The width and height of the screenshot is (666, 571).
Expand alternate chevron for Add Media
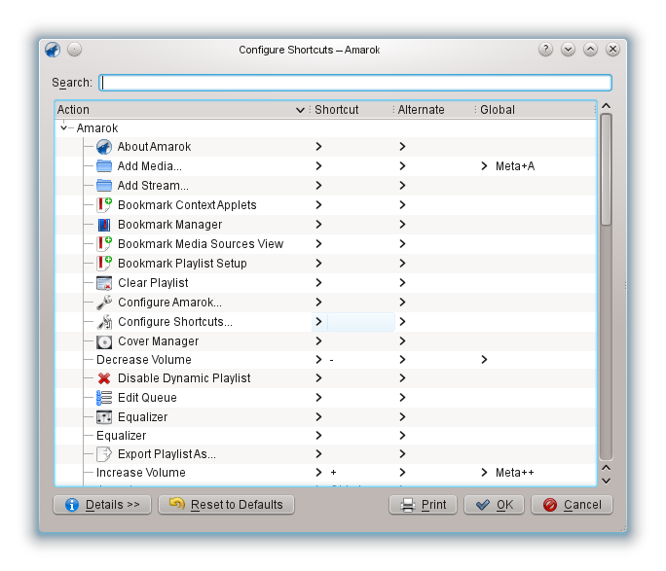click(x=402, y=166)
